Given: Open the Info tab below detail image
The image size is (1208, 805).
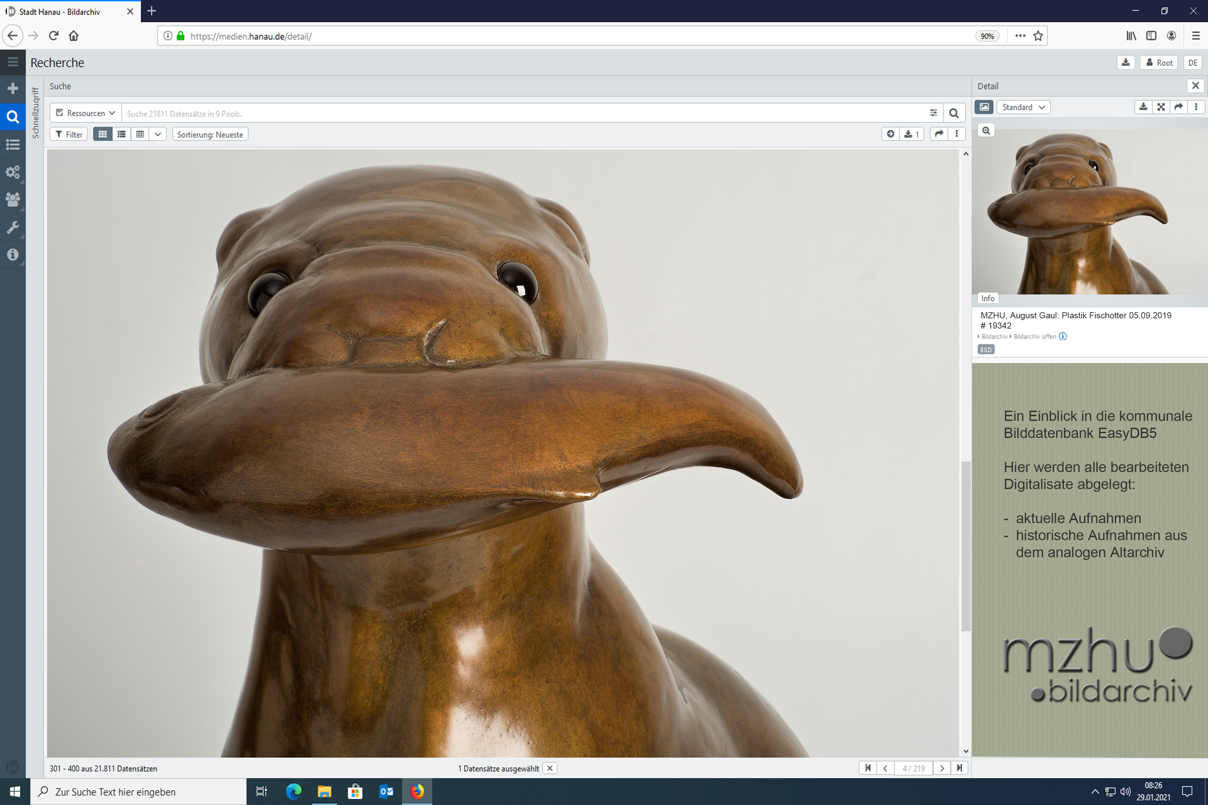Looking at the screenshot, I should (987, 298).
